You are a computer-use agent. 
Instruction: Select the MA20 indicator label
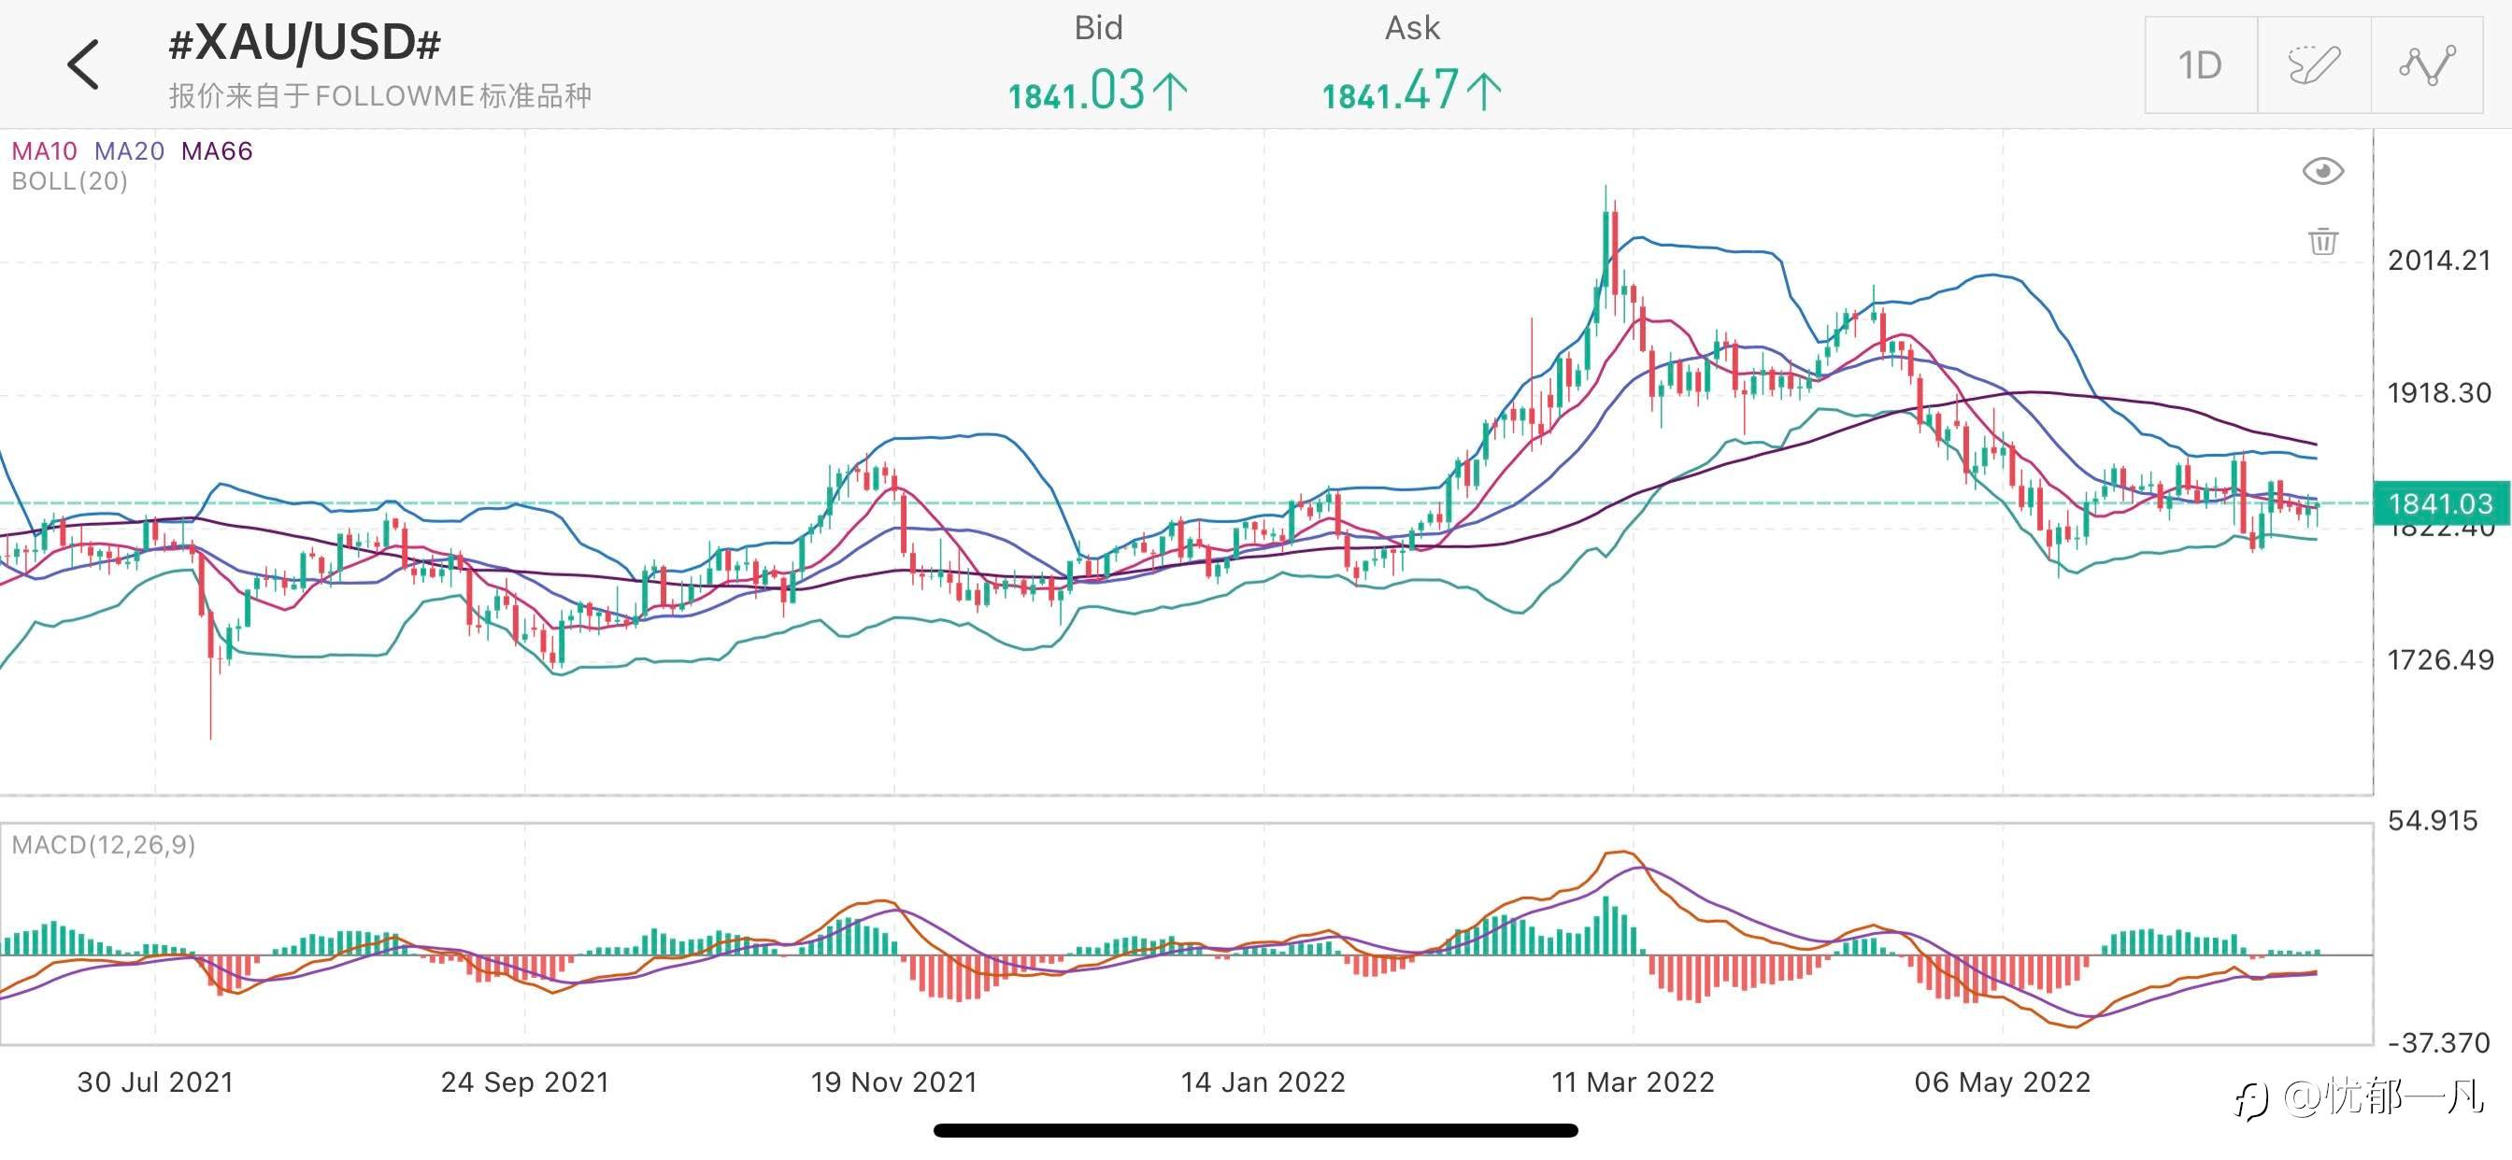pos(129,151)
